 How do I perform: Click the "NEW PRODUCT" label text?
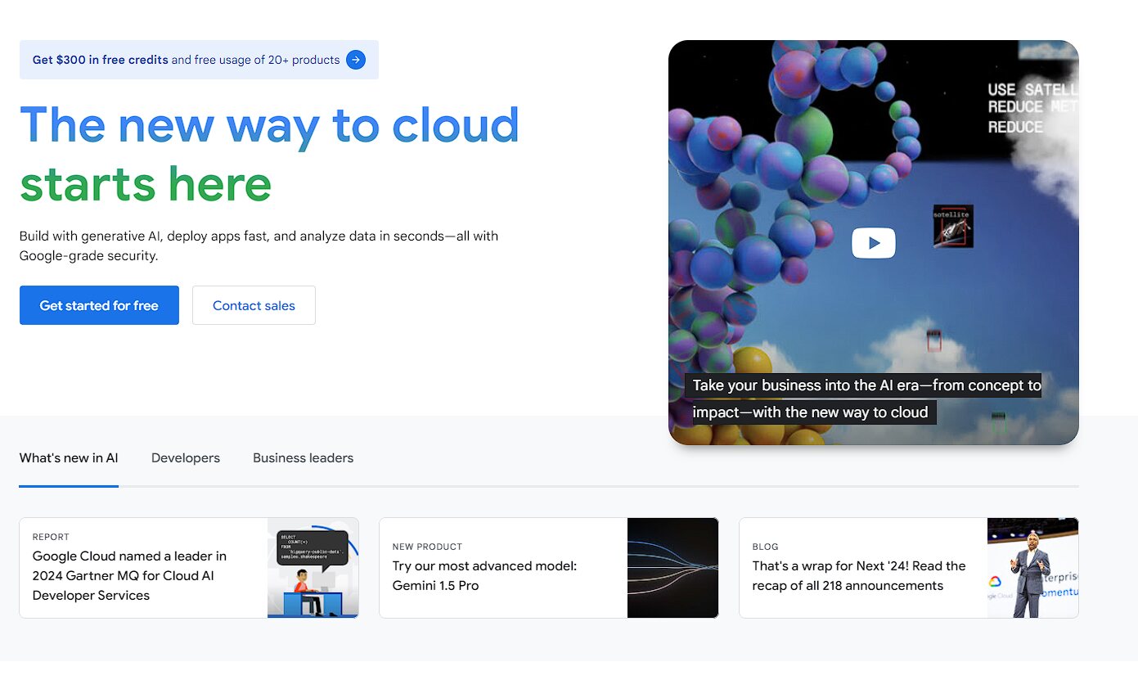(x=427, y=547)
